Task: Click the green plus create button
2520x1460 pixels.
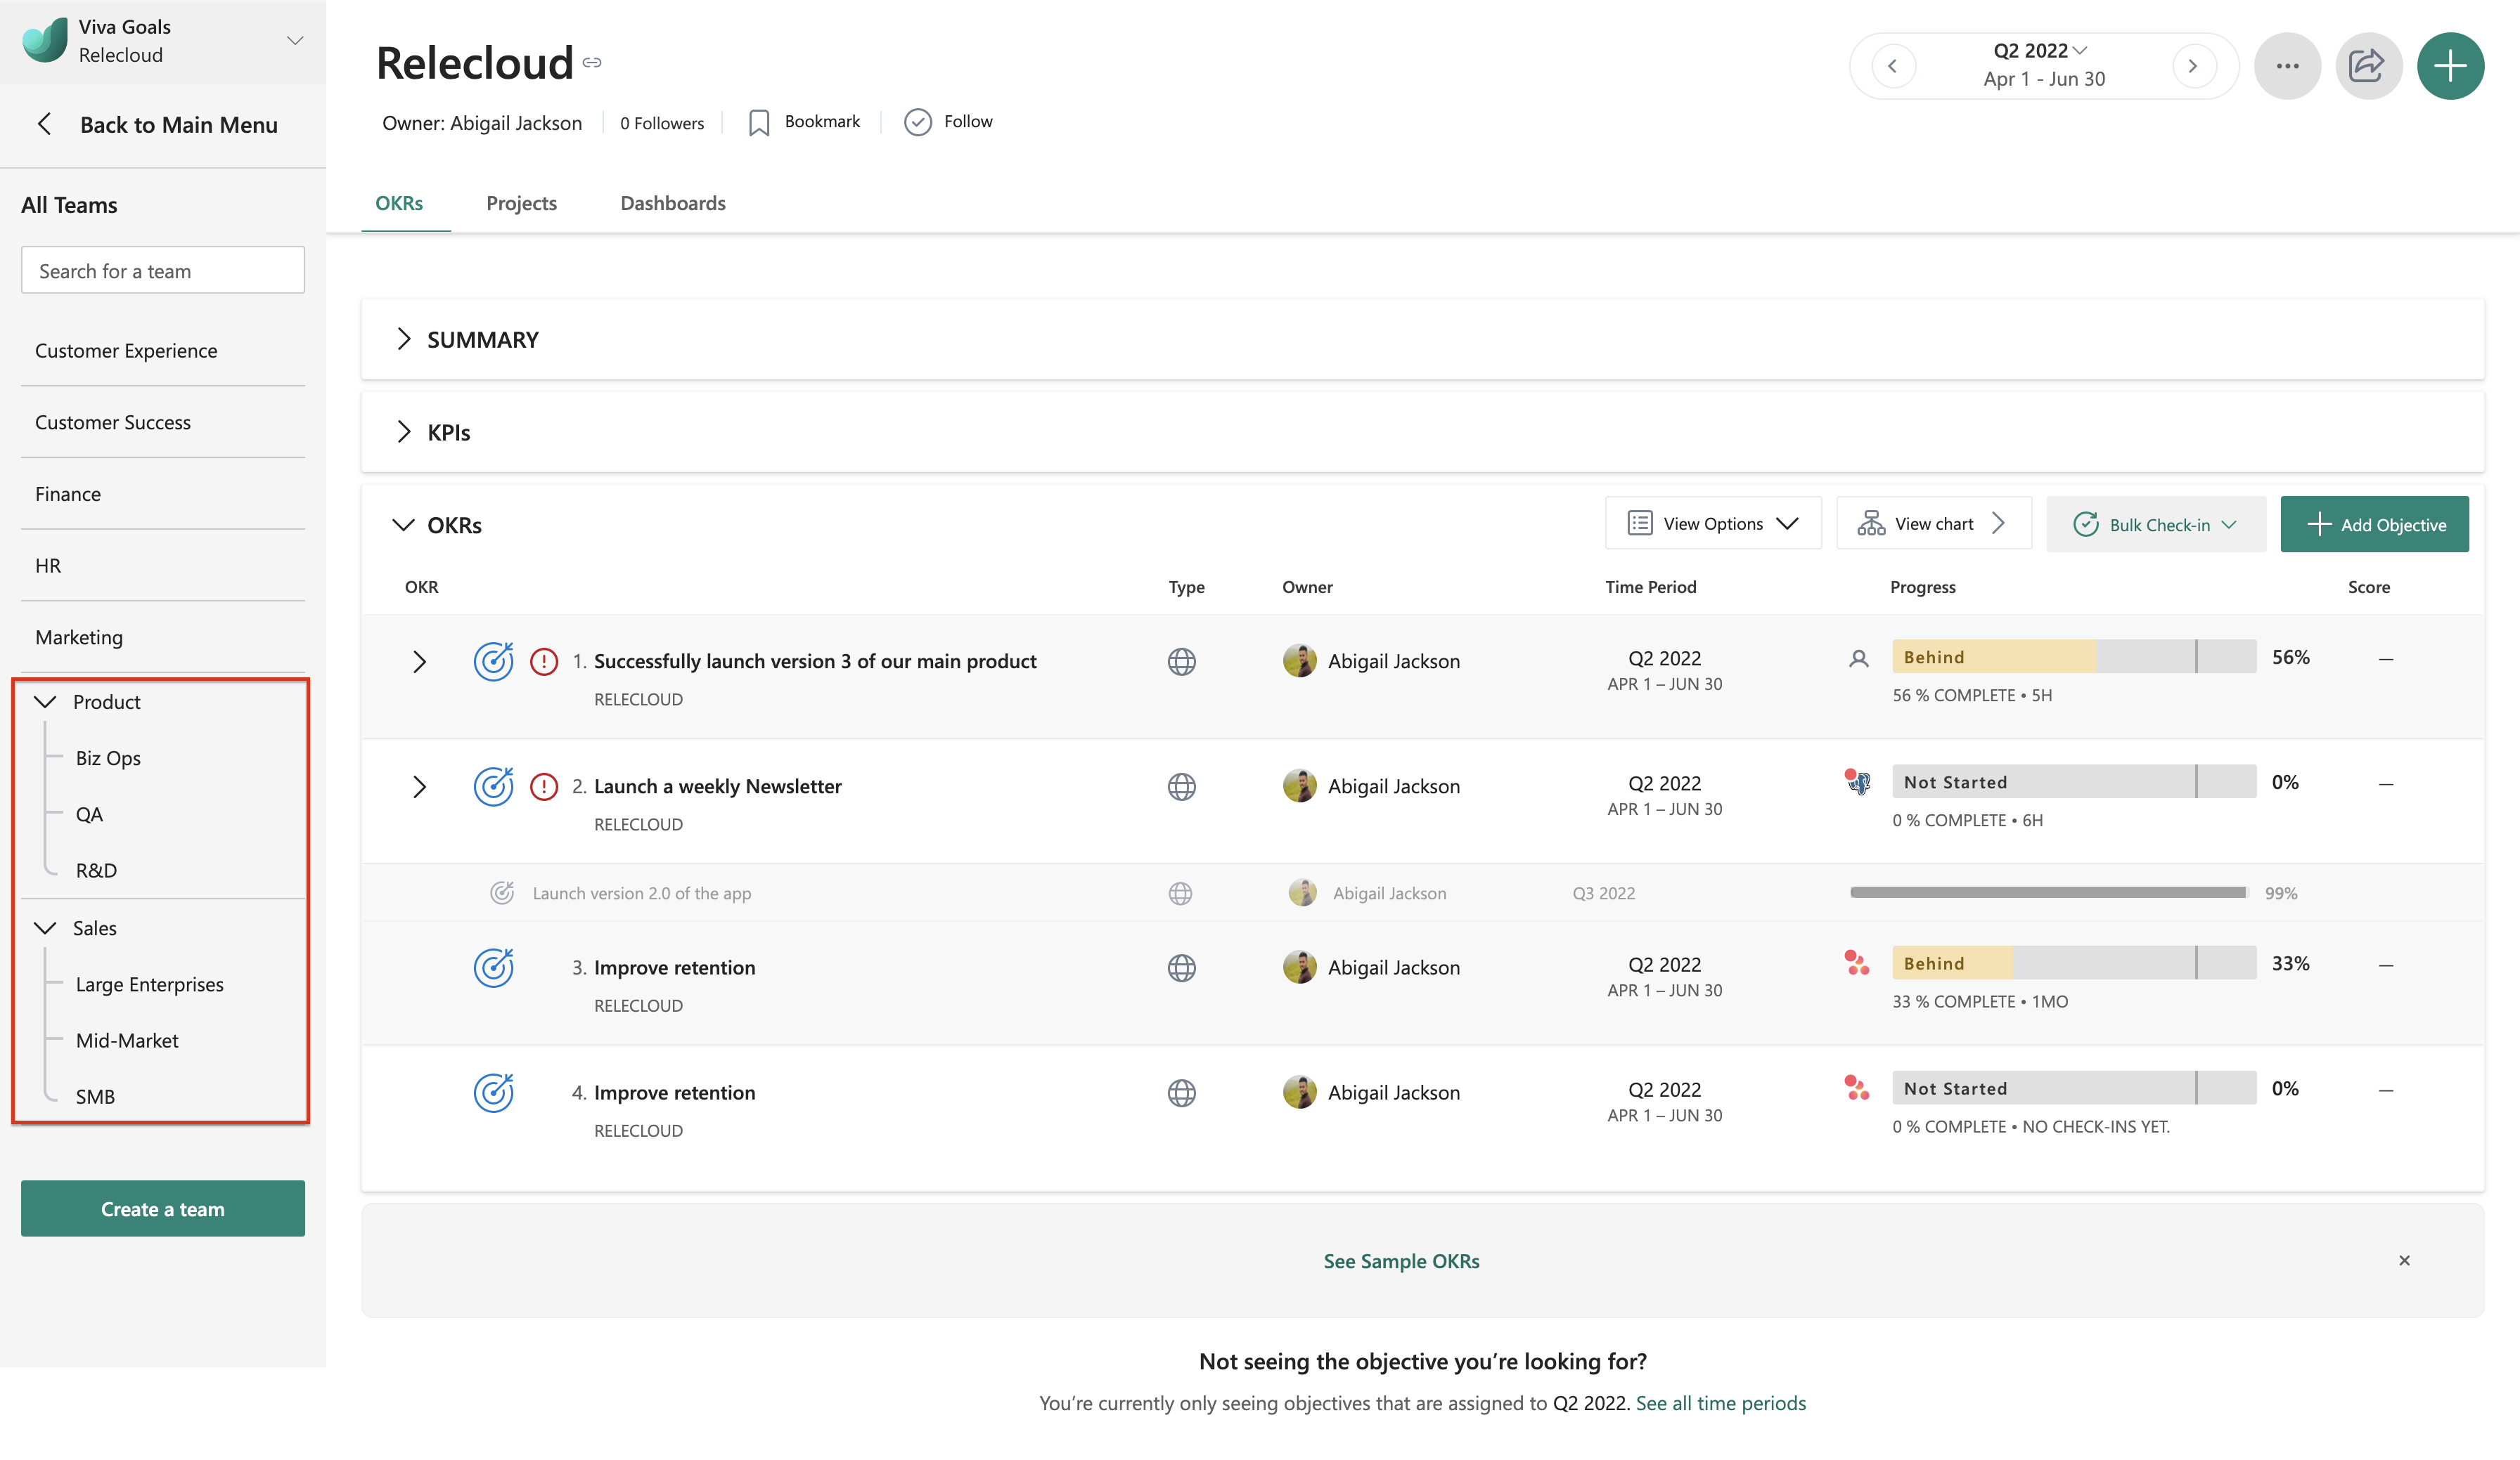Action: point(2450,66)
